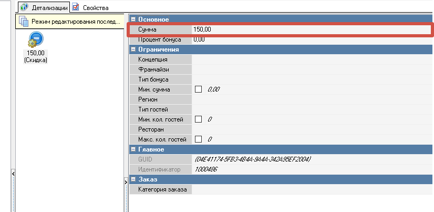
Task: Click the Свойства tab checkmark icon
Action: (x=76, y=7)
